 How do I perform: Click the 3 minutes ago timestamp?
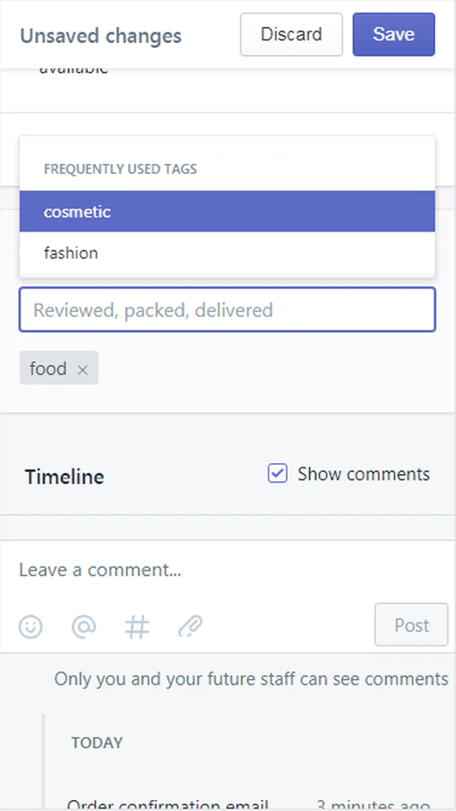[372, 805]
